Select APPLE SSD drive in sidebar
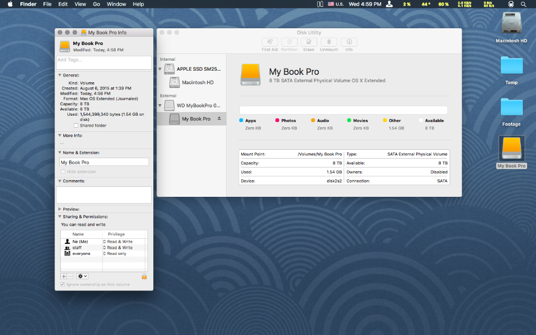536x335 pixels. click(x=193, y=69)
